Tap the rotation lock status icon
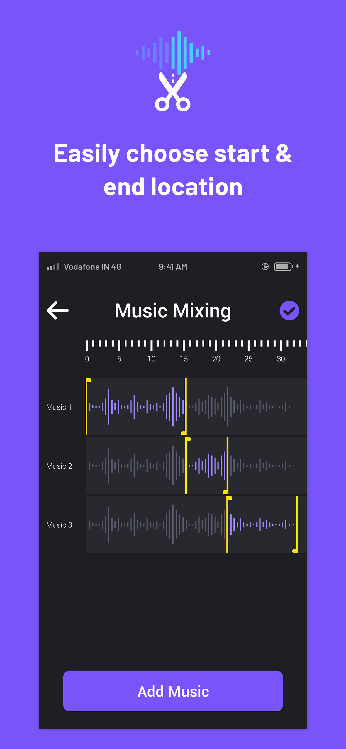This screenshot has height=749, width=346. pyautogui.click(x=265, y=266)
